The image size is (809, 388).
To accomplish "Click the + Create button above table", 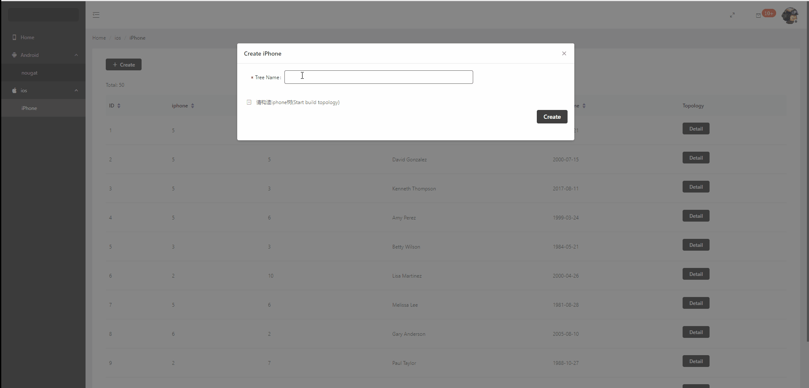I will tap(123, 64).
